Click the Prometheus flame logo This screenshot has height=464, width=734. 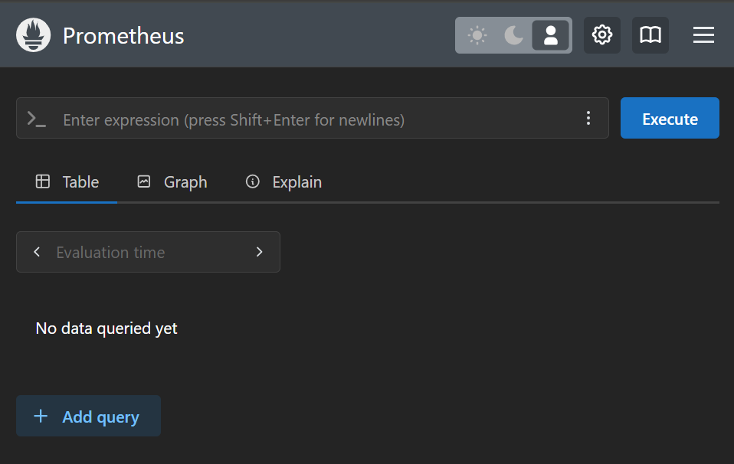(33, 35)
